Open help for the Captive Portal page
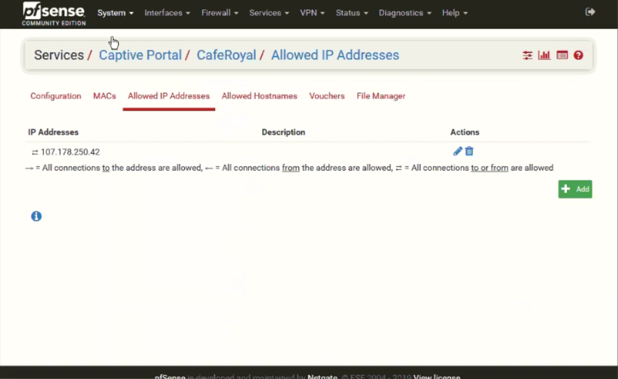618x379 pixels. (578, 56)
